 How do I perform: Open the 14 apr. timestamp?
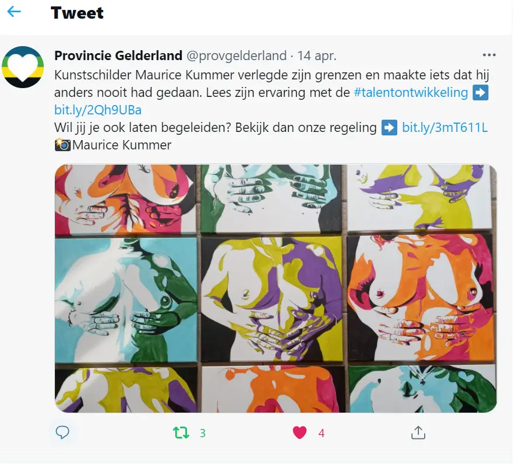317,55
